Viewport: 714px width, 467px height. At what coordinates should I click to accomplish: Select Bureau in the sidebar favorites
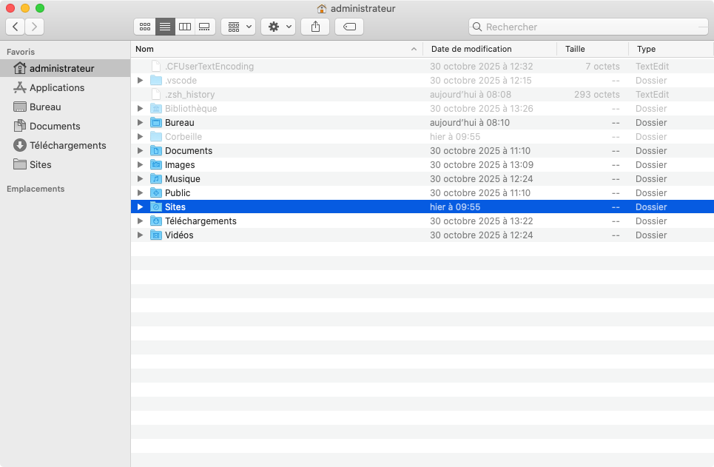[x=45, y=107]
